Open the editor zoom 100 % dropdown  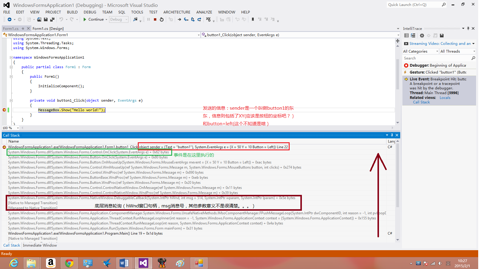click(11, 128)
